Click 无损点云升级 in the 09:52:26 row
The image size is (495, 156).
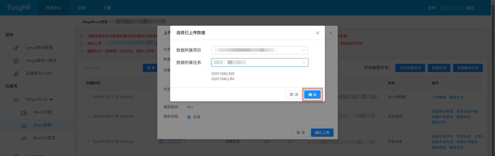442,142
